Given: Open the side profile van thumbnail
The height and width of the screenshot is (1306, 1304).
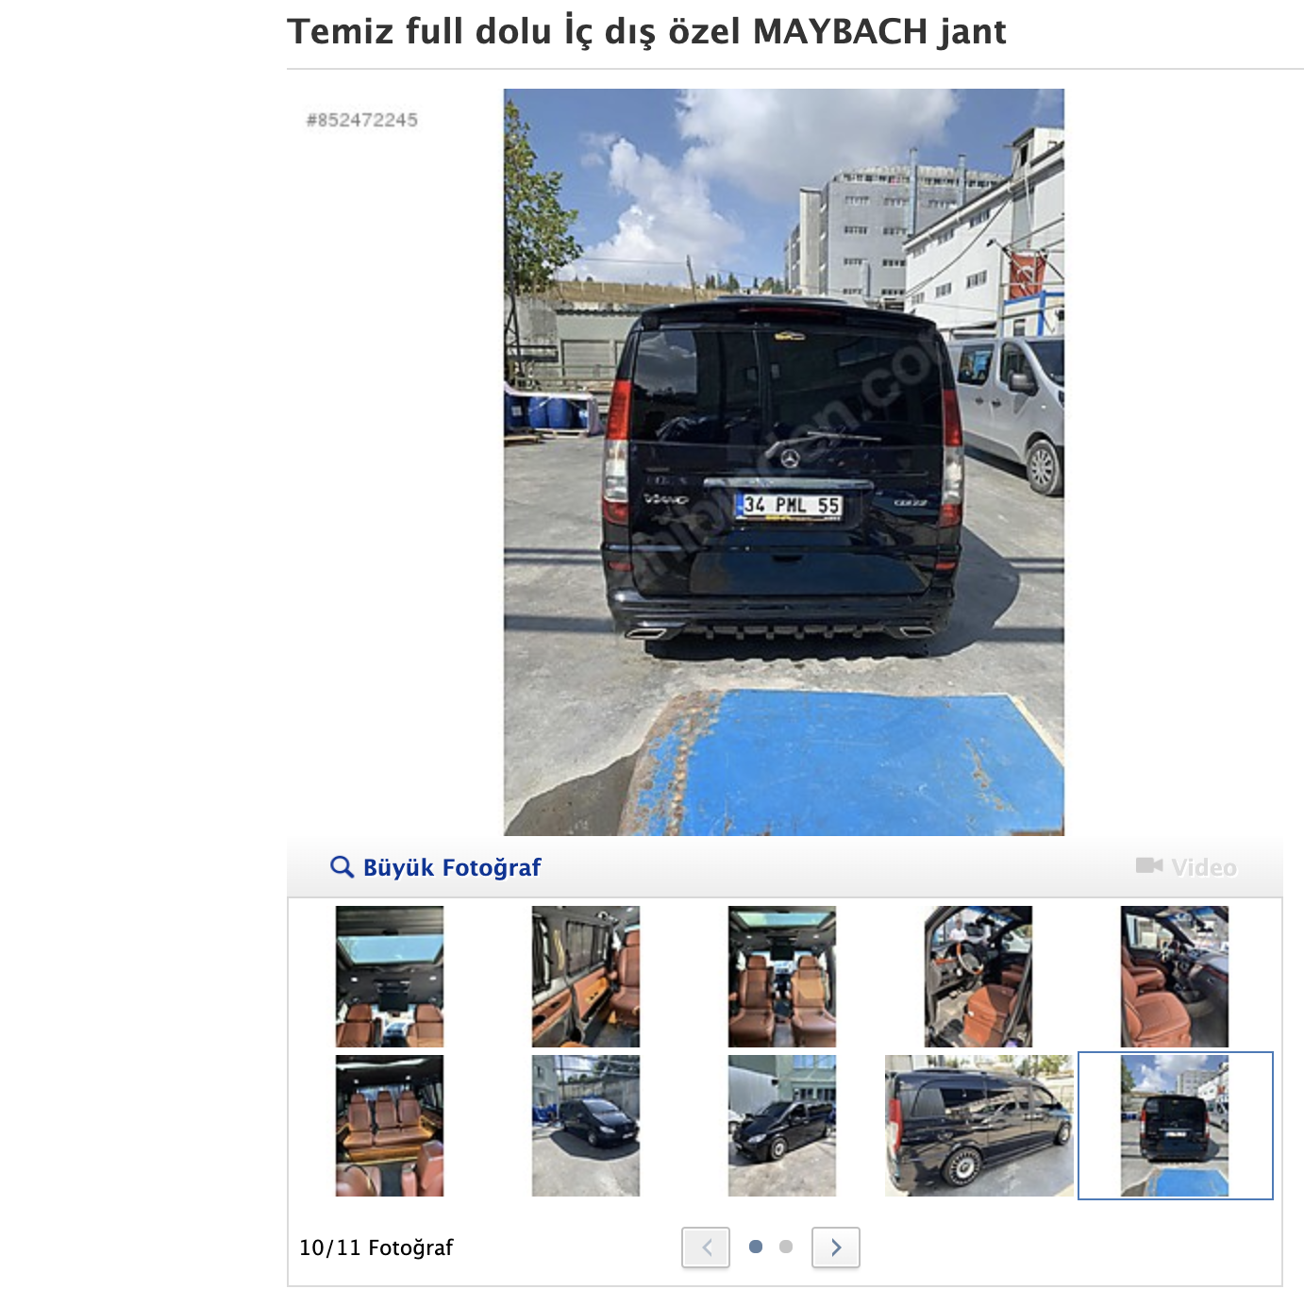Looking at the screenshot, I should [x=978, y=1126].
